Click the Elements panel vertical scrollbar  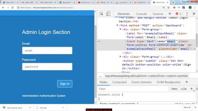tap(197, 40)
